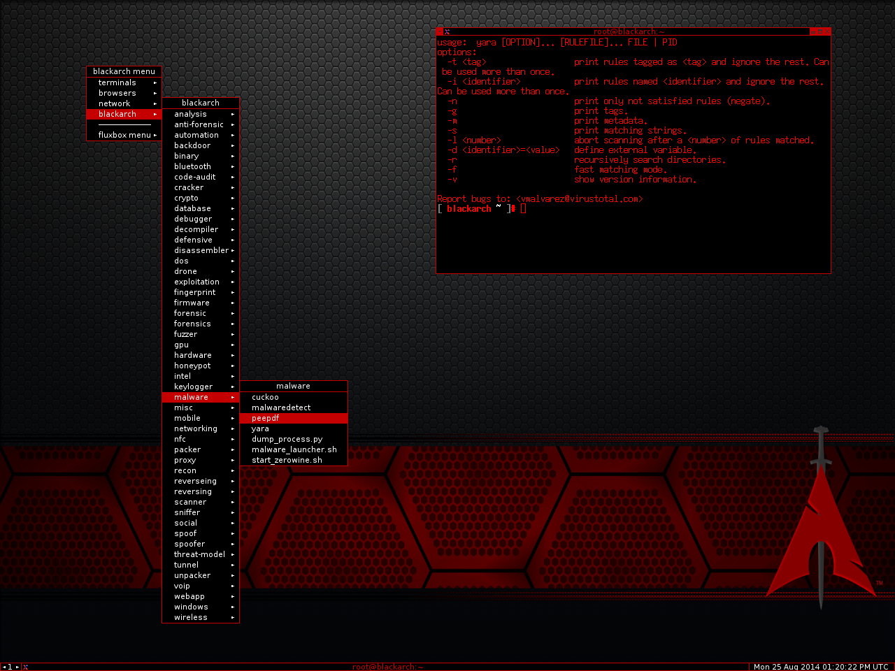Launch malwaredetect from the malware submenu
This screenshot has height=671, width=895.
294,407
